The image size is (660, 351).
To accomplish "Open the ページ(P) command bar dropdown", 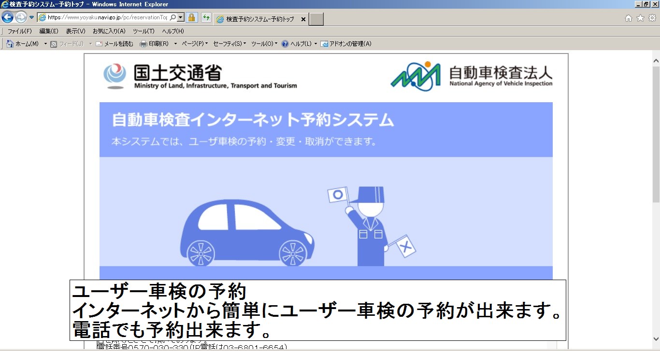I will [x=195, y=44].
